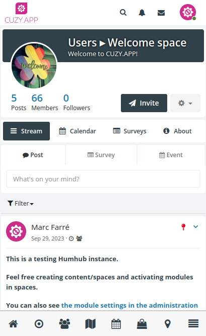Click the Invite button
206x336 pixels.
tap(144, 103)
